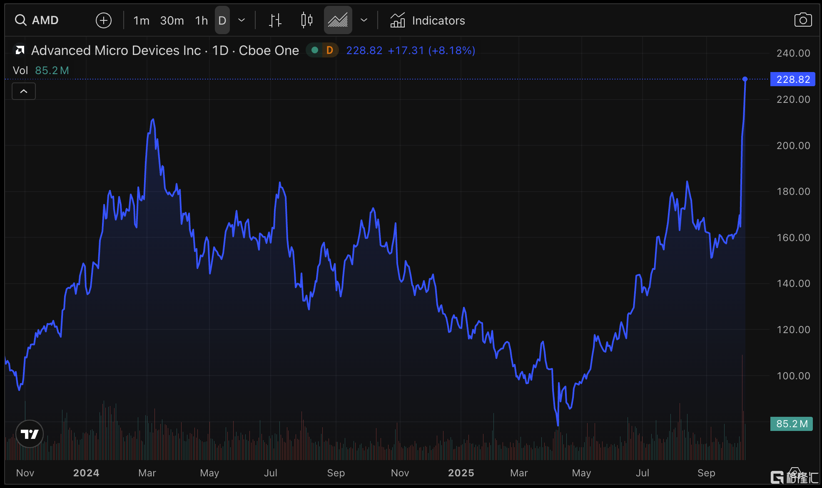Click the symbol search magnifier icon
822x488 pixels.
[20, 20]
